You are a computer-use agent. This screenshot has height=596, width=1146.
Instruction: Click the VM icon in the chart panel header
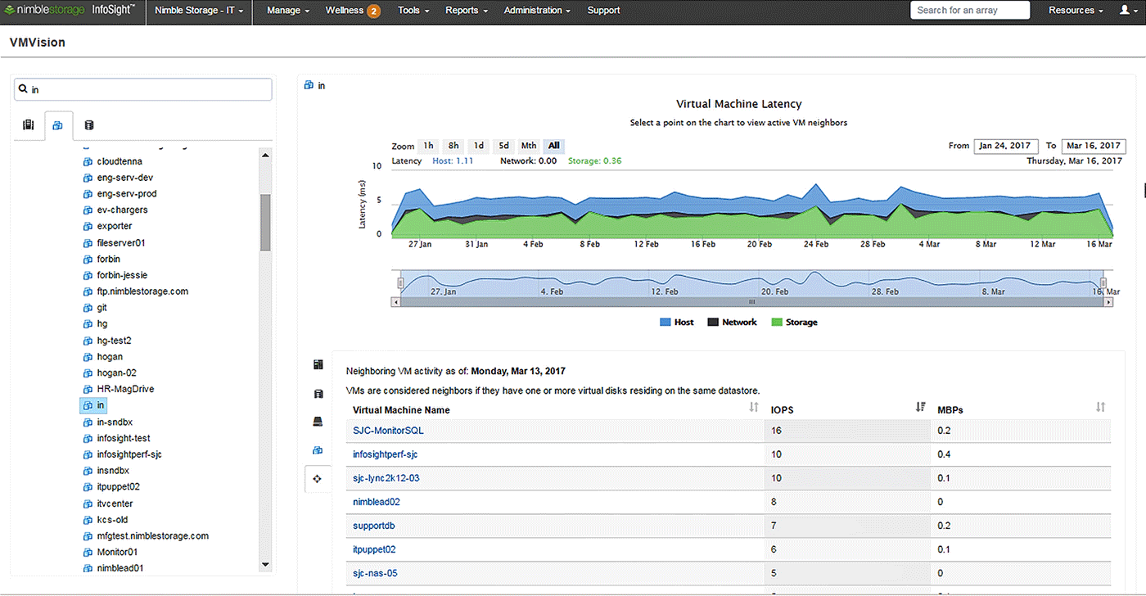(309, 85)
